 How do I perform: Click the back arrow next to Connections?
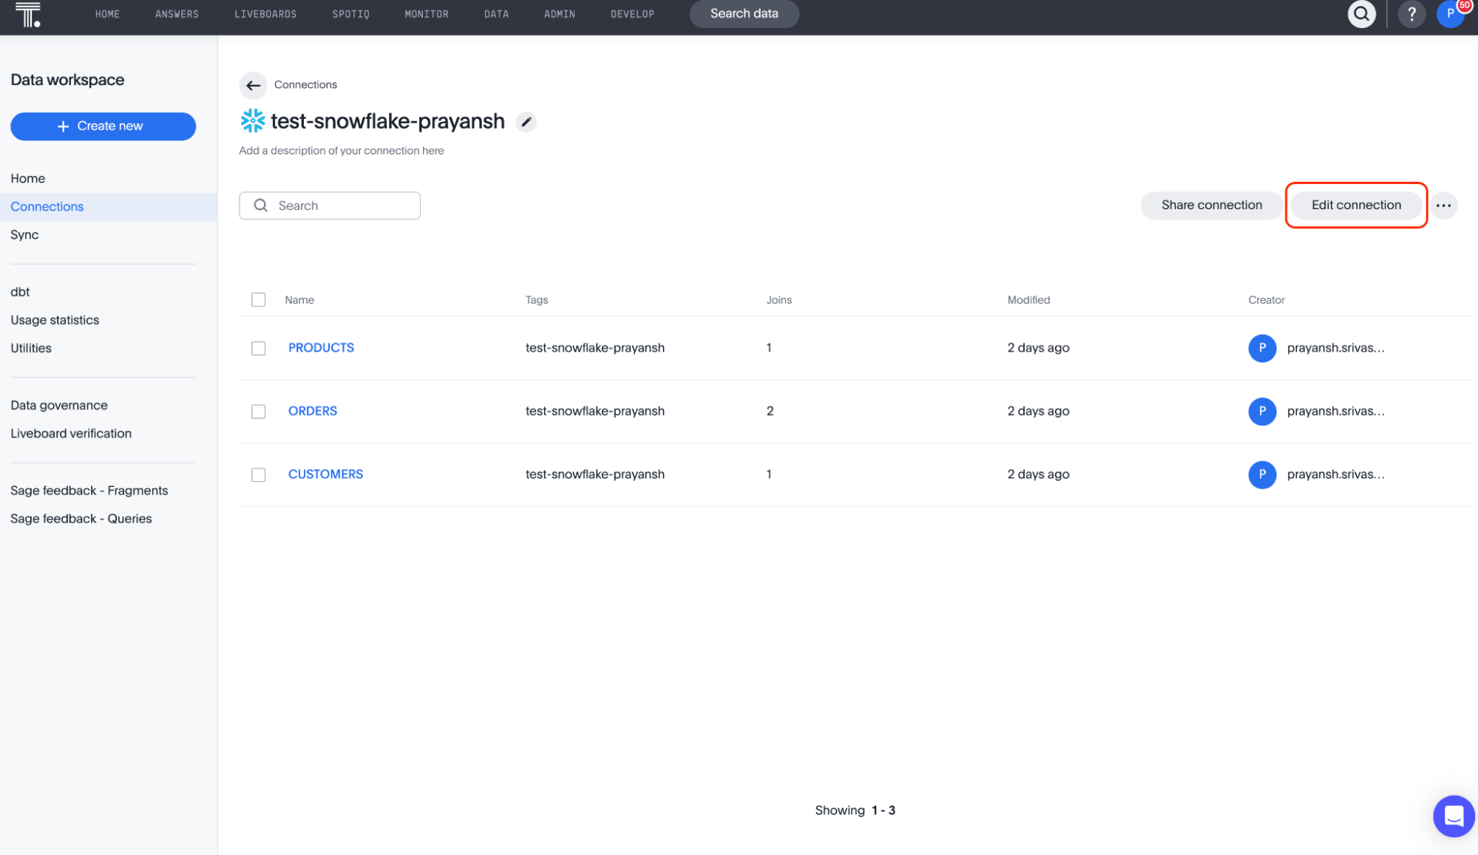click(253, 86)
